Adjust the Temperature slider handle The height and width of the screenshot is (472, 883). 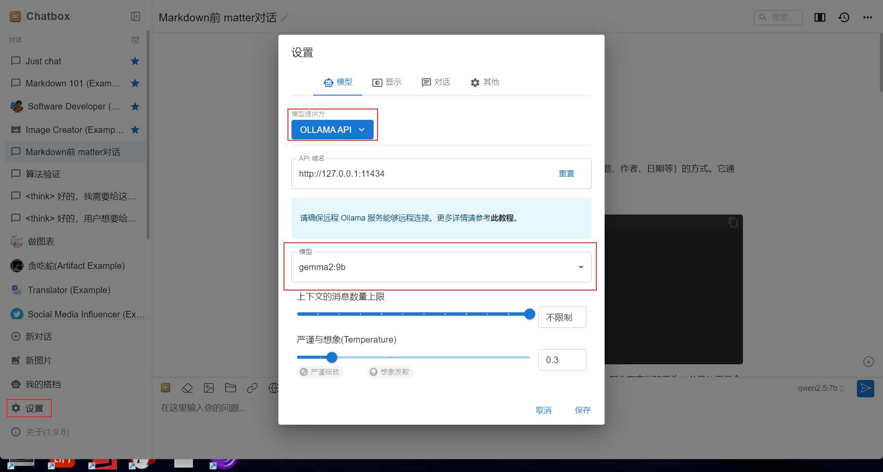(332, 357)
